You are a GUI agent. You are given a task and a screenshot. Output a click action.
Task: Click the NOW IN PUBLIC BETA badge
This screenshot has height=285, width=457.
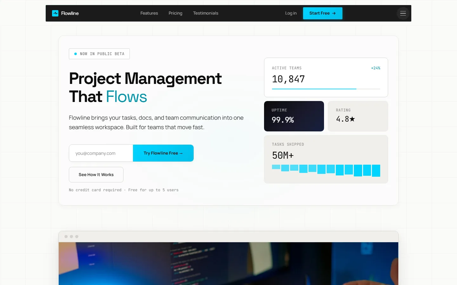coord(99,54)
